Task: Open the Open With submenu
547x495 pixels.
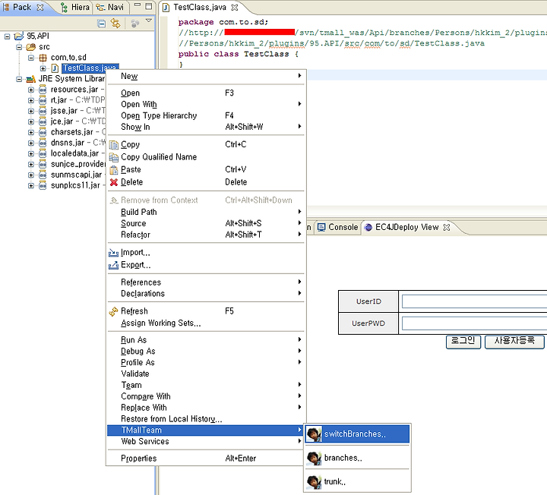Action: pos(206,104)
